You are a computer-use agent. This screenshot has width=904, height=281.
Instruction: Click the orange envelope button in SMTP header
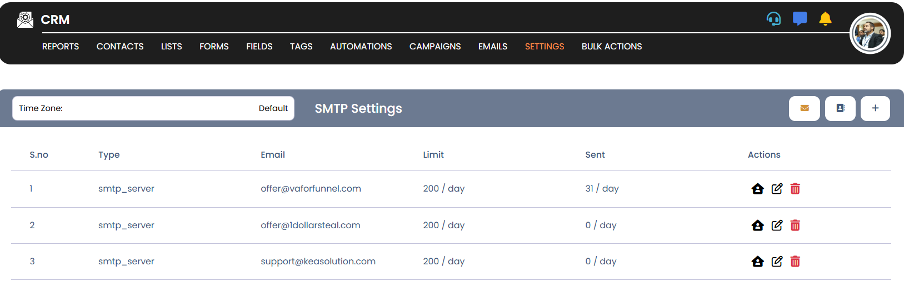click(x=804, y=108)
